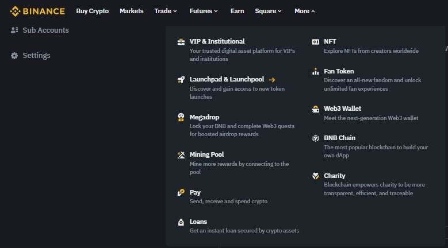Click the Binance logo

(x=37, y=11)
